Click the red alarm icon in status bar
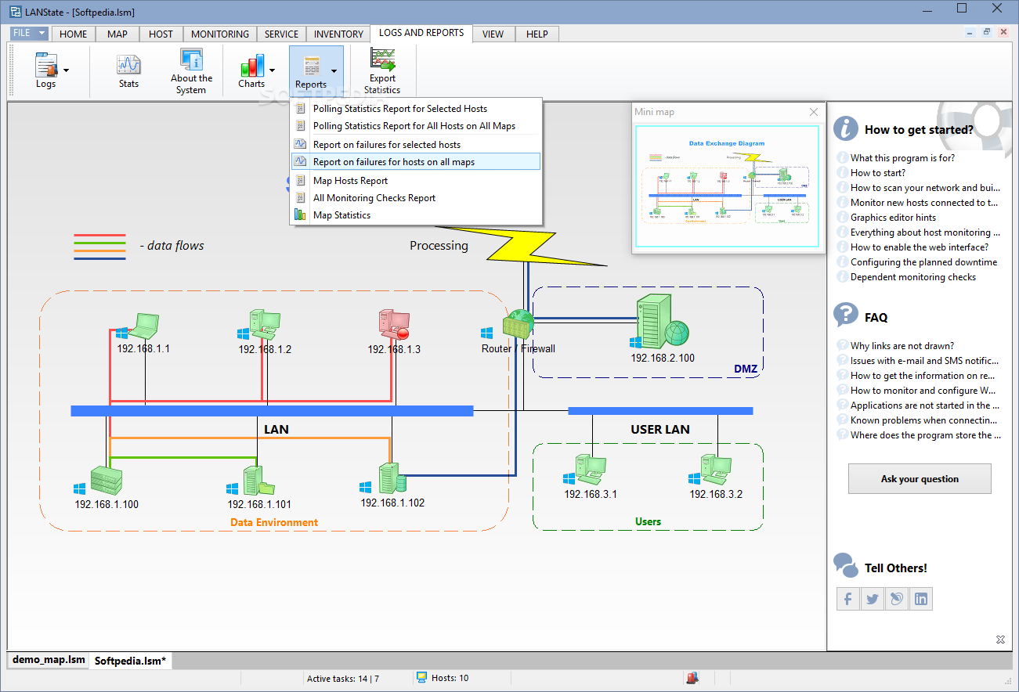 click(692, 678)
